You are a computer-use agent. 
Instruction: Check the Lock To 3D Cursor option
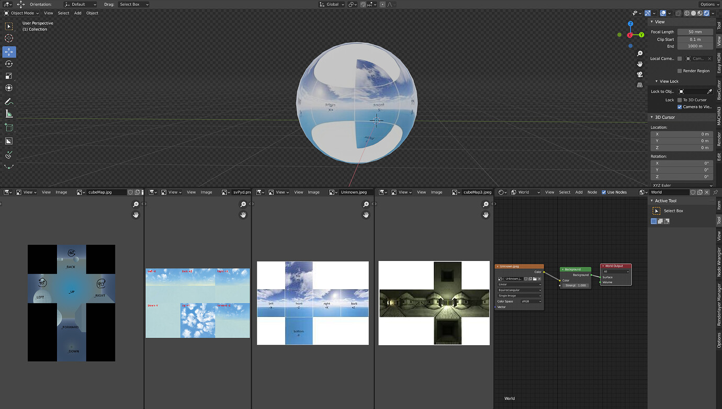(x=680, y=100)
